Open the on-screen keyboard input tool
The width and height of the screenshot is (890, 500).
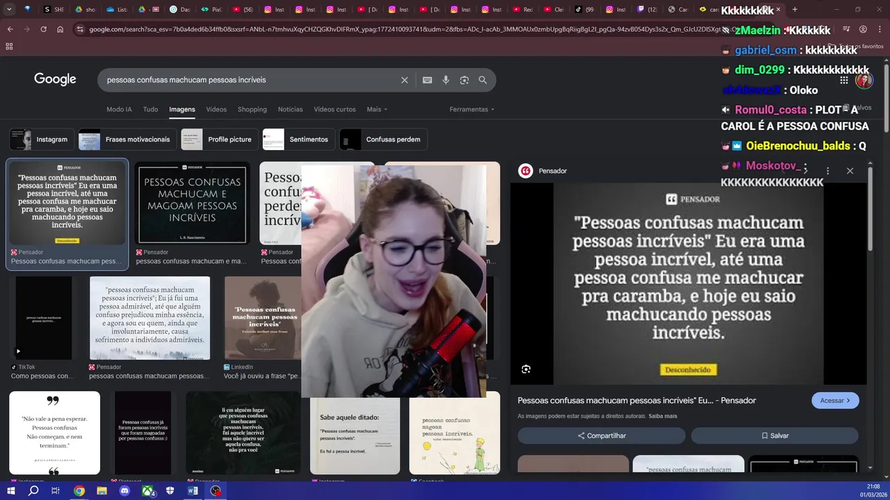pyautogui.click(x=428, y=80)
